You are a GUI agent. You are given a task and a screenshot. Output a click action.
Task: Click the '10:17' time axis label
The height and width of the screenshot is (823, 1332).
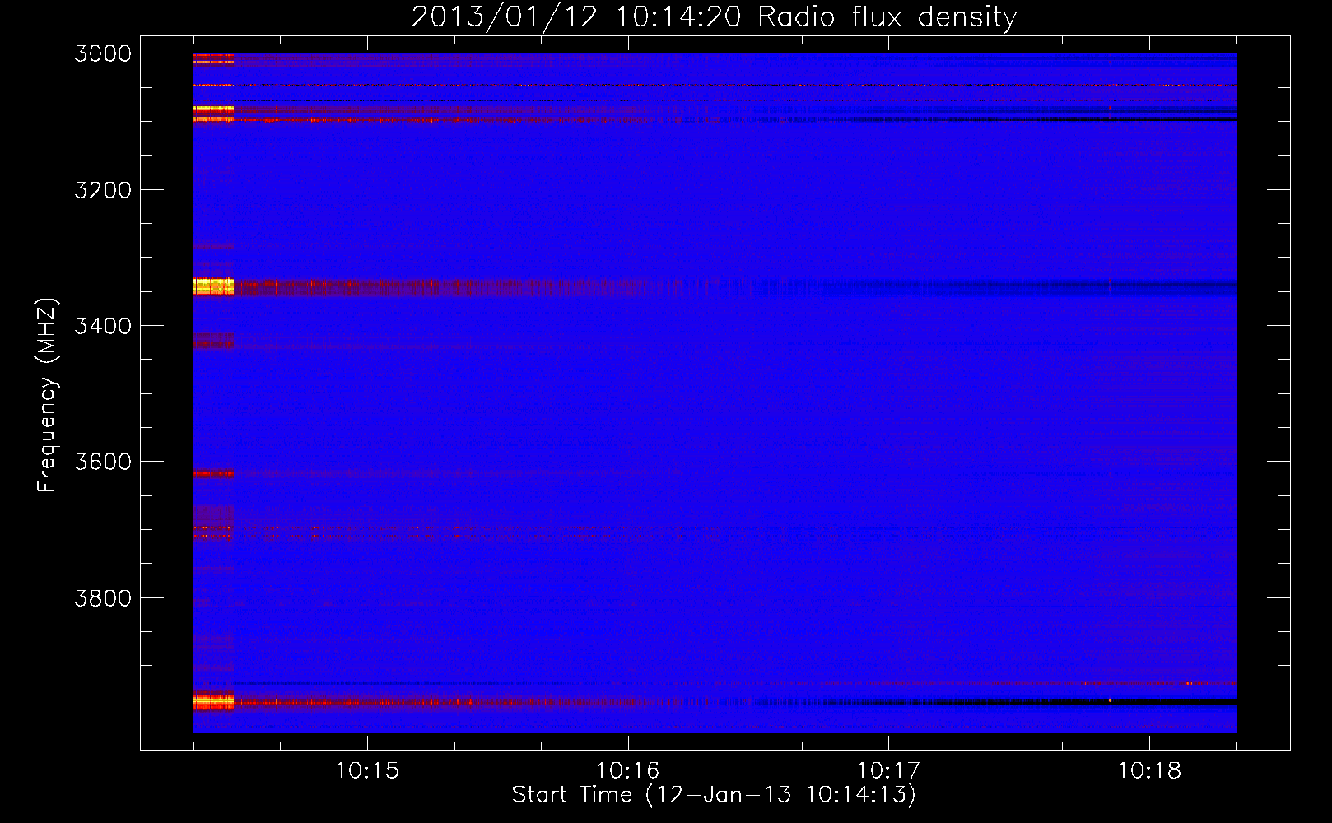pos(888,771)
